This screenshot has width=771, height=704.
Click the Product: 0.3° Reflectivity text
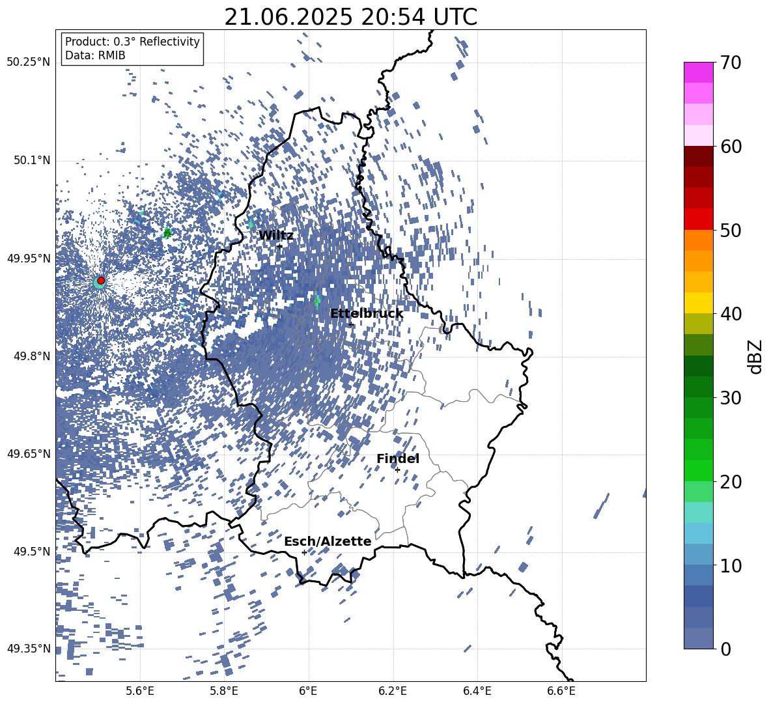[x=132, y=42]
